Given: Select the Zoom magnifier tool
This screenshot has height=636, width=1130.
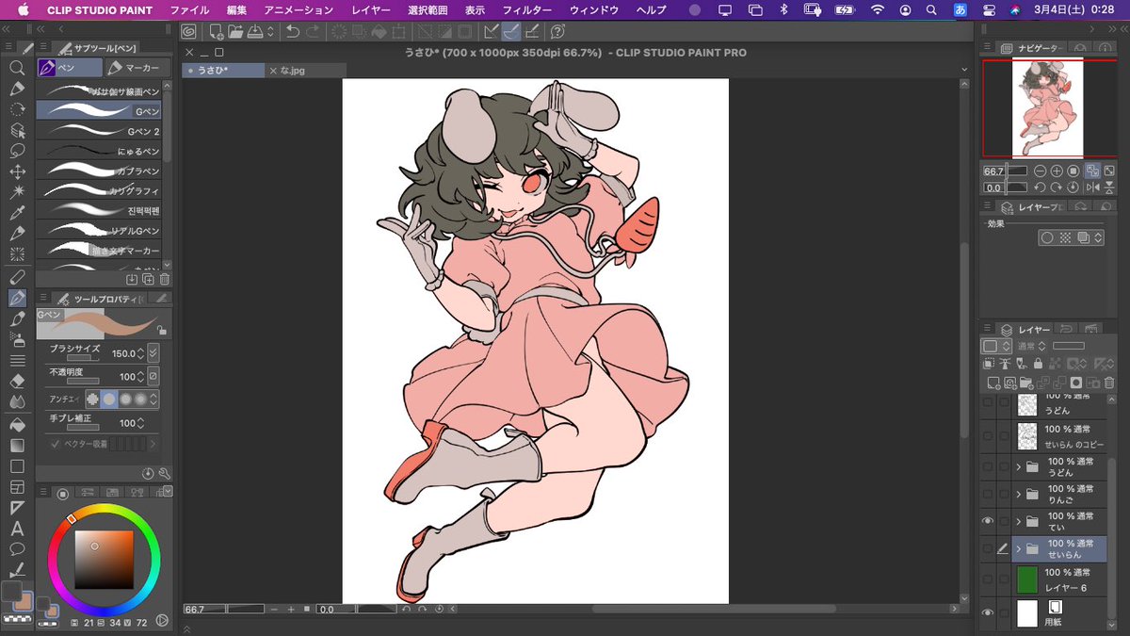Looking at the screenshot, I should (x=17, y=68).
